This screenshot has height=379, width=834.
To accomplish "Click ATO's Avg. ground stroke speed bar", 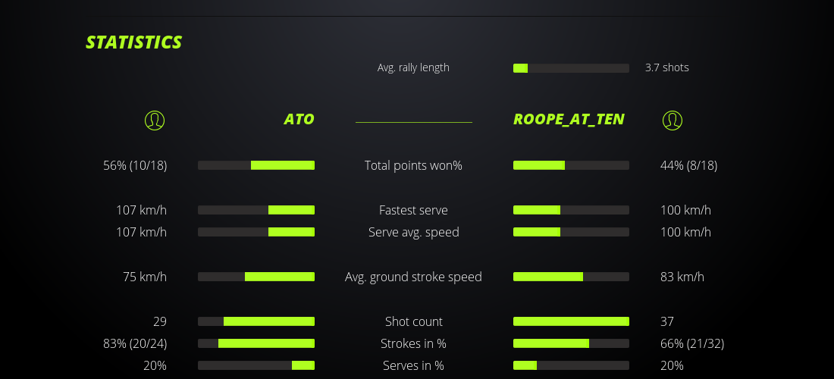I will (256, 277).
